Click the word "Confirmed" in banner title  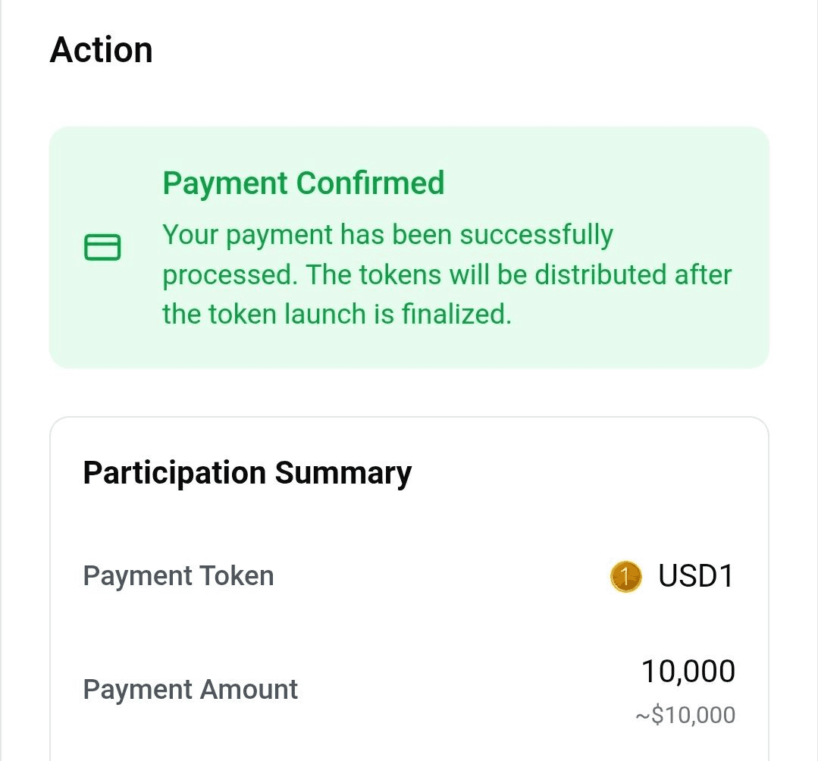[370, 183]
